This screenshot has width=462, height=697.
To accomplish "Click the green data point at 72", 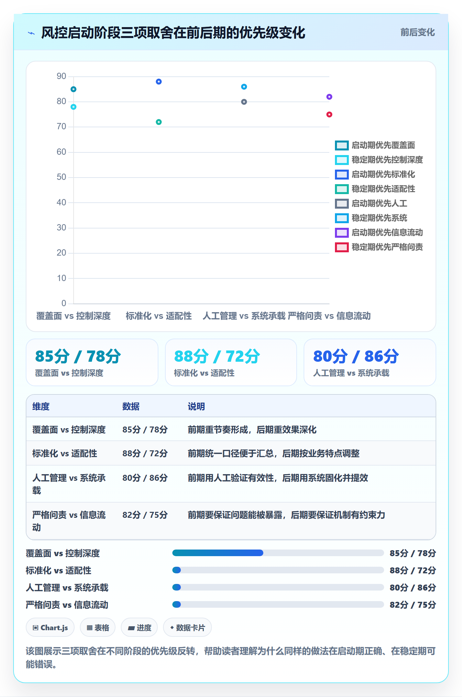I will click(159, 122).
